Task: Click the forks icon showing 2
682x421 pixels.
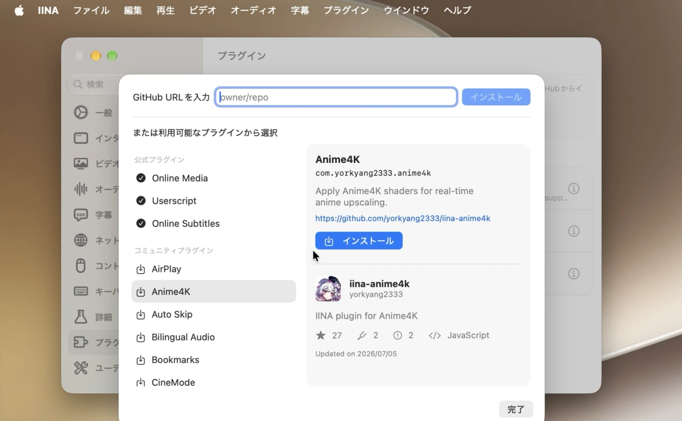Action: 362,335
